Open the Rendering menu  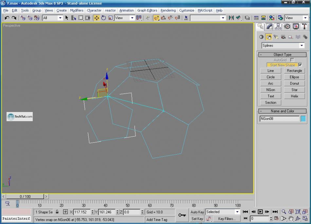(168, 10)
